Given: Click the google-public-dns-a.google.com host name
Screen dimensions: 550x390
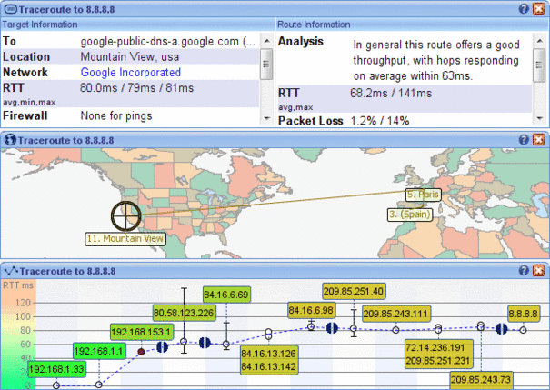Looking at the screenshot, I should tap(168, 42).
